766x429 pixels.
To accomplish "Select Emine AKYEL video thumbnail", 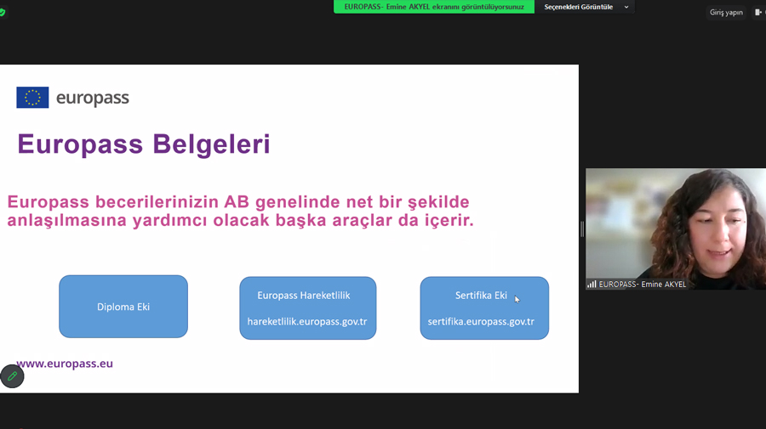I will (x=676, y=229).
